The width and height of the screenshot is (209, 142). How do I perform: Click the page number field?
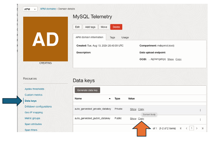pyautogui.click(x=192, y=128)
